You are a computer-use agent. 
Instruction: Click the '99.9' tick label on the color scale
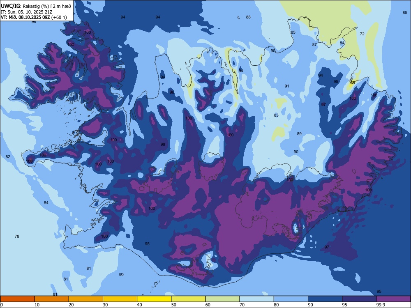coord(380,305)
